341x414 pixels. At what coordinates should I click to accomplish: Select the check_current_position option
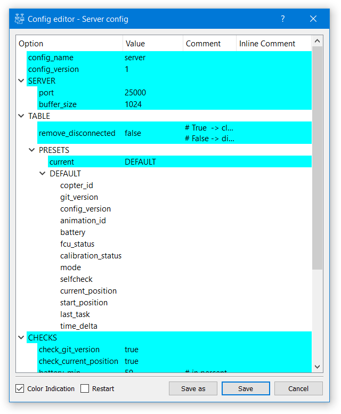tap(78, 361)
